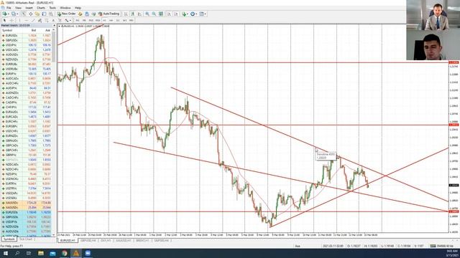Screen dimensions: 460x258
Task: Switch chart to line chart
Action: pos(139,14)
